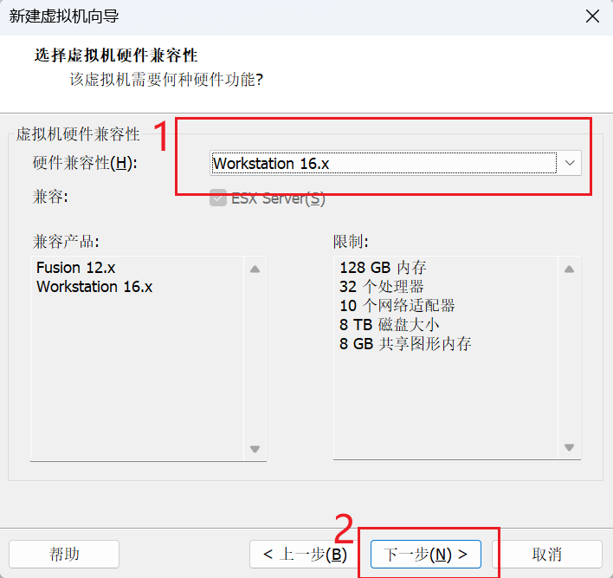Click the 取消 cancel button

tap(546, 554)
